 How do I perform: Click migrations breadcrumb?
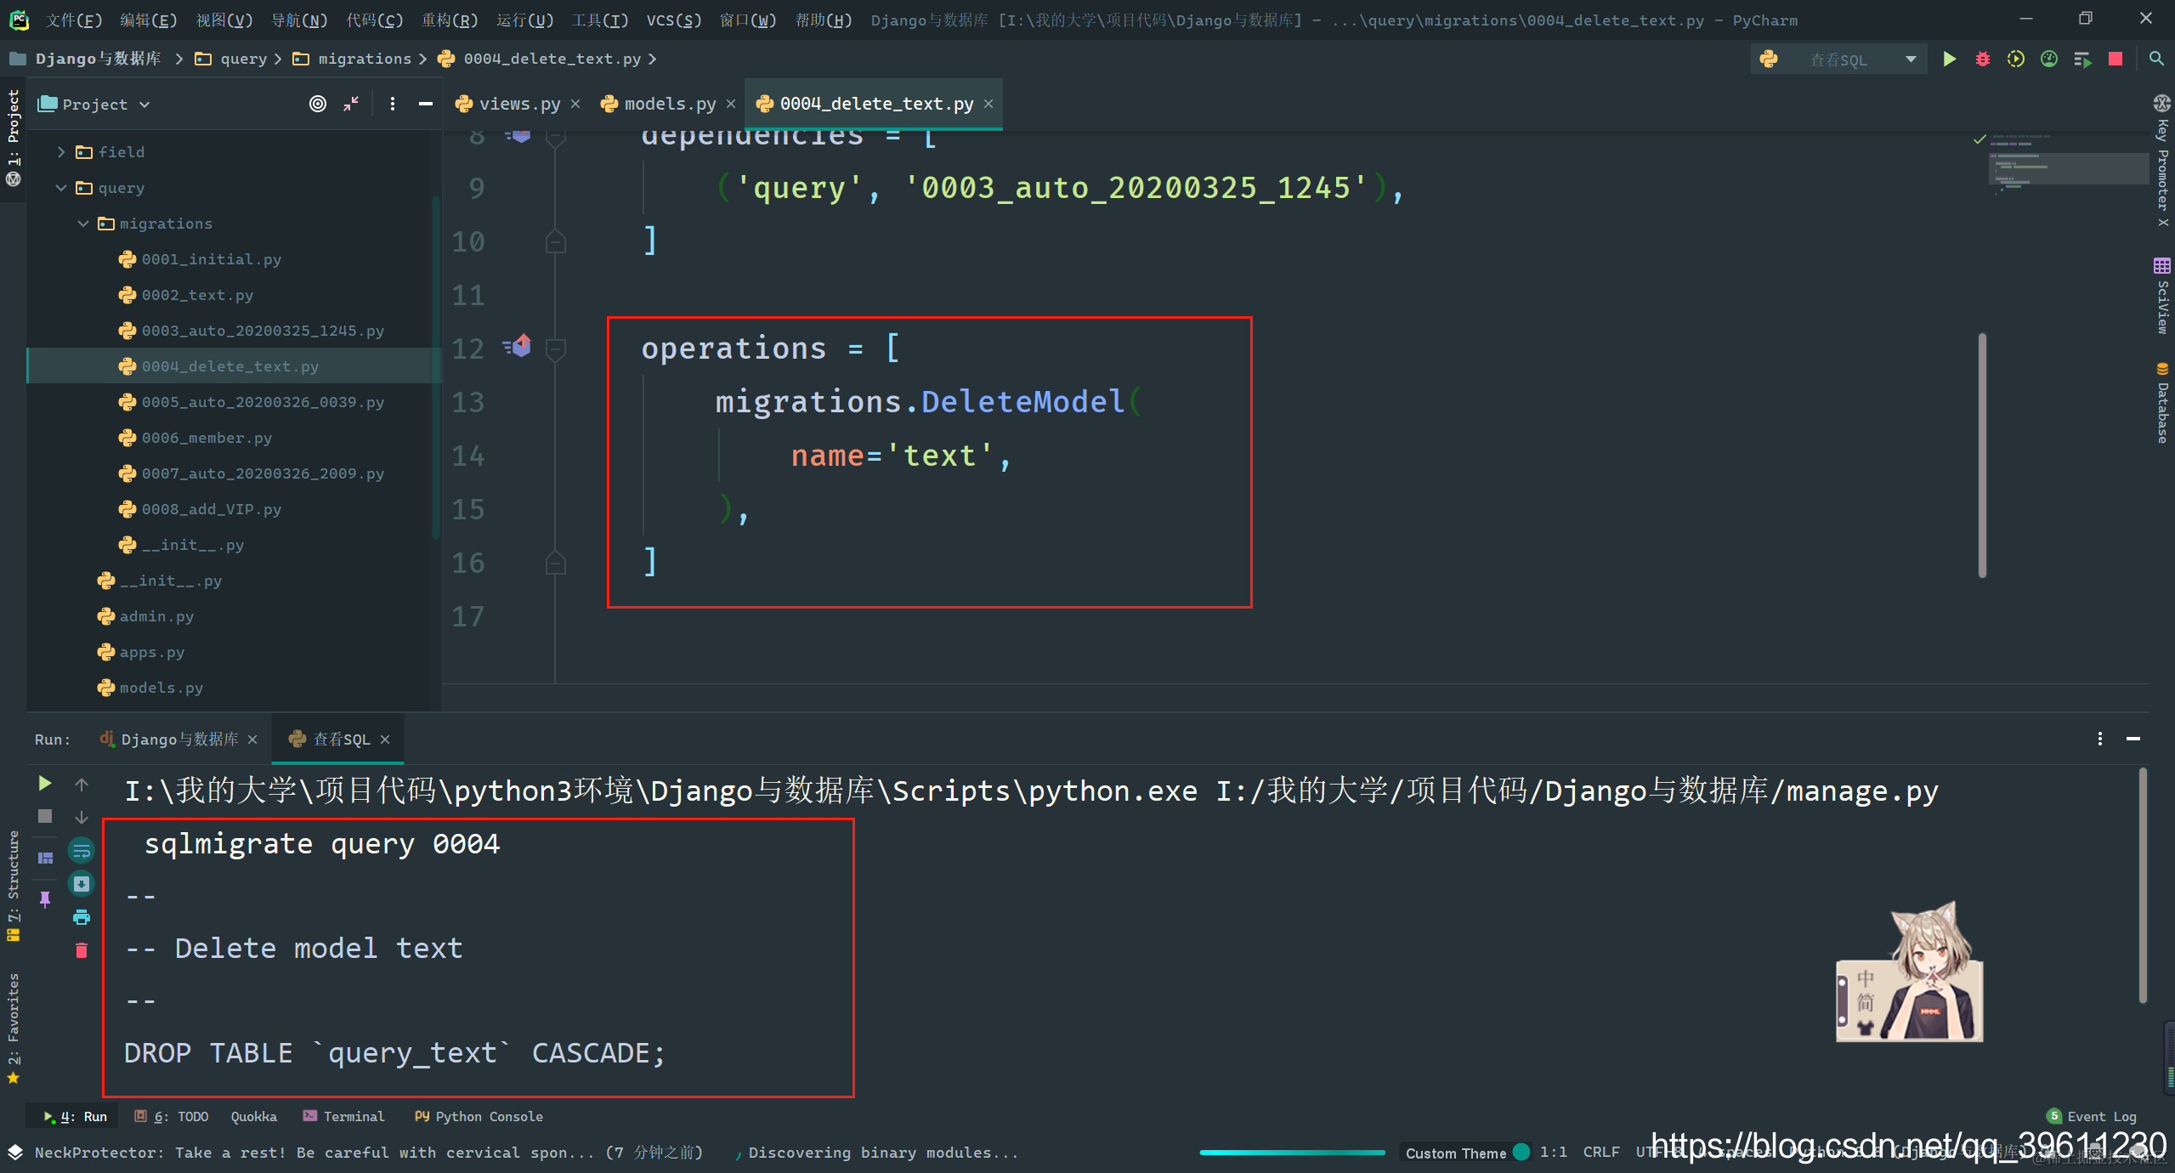pyautogui.click(x=364, y=59)
